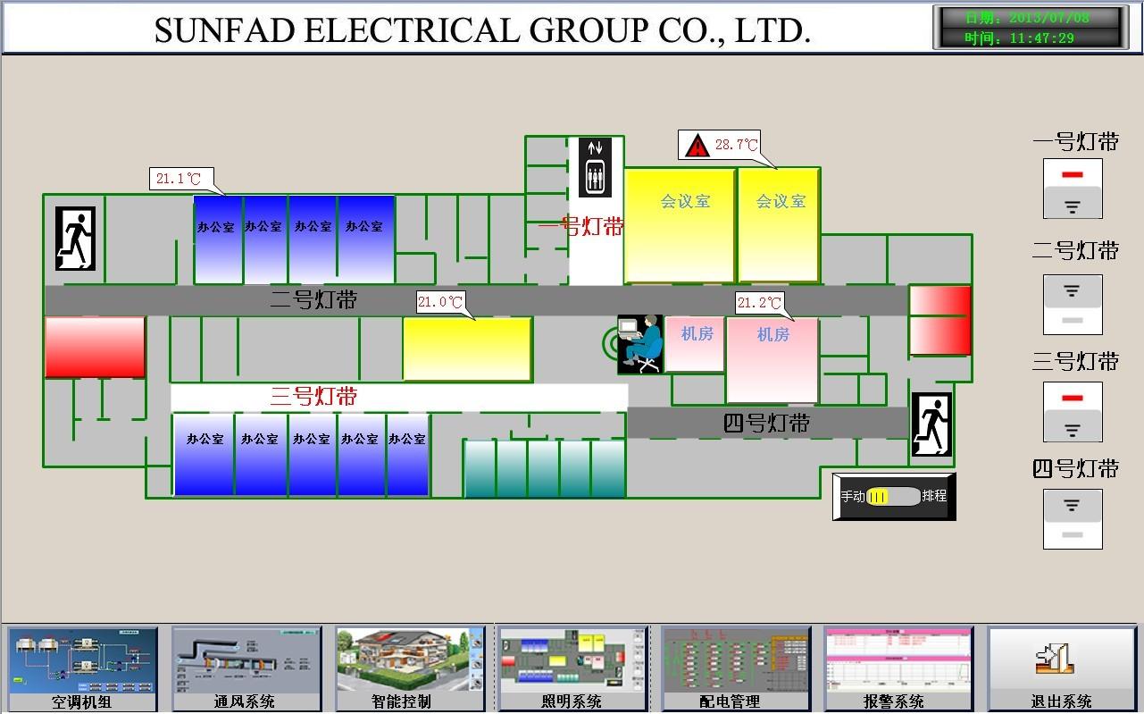Image resolution: width=1144 pixels, height=714 pixels.
Task: Click the first upper 办公室 office
Action: [218, 239]
